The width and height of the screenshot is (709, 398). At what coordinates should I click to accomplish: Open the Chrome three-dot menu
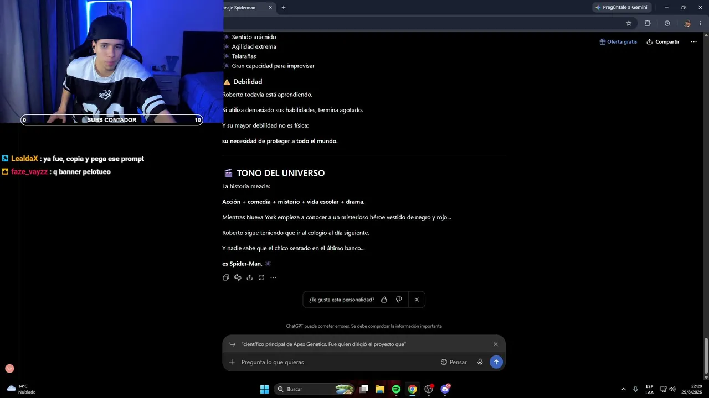tap(701, 23)
